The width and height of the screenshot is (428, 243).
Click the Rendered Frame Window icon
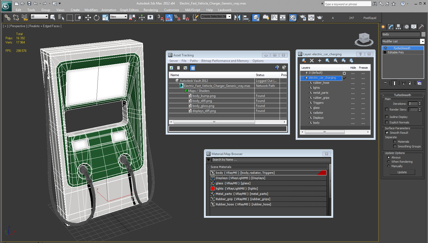tap(311, 18)
